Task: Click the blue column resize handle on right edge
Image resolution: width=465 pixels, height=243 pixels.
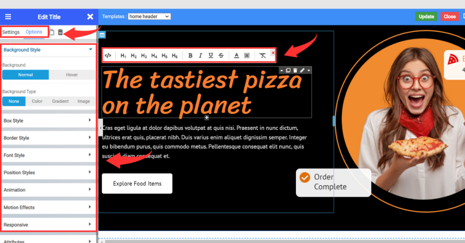Action: tap(334, 121)
